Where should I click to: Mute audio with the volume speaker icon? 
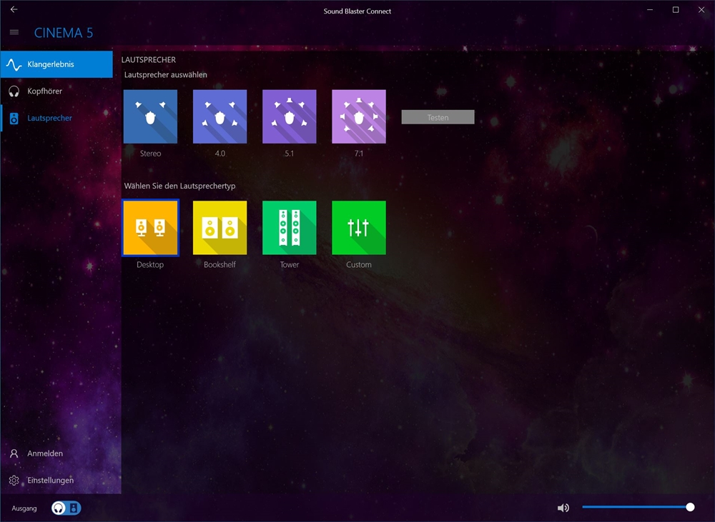tap(563, 508)
